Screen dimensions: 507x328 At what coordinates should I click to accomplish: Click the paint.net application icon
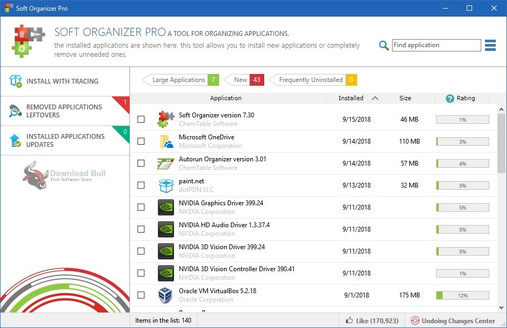tap(166, 185)
